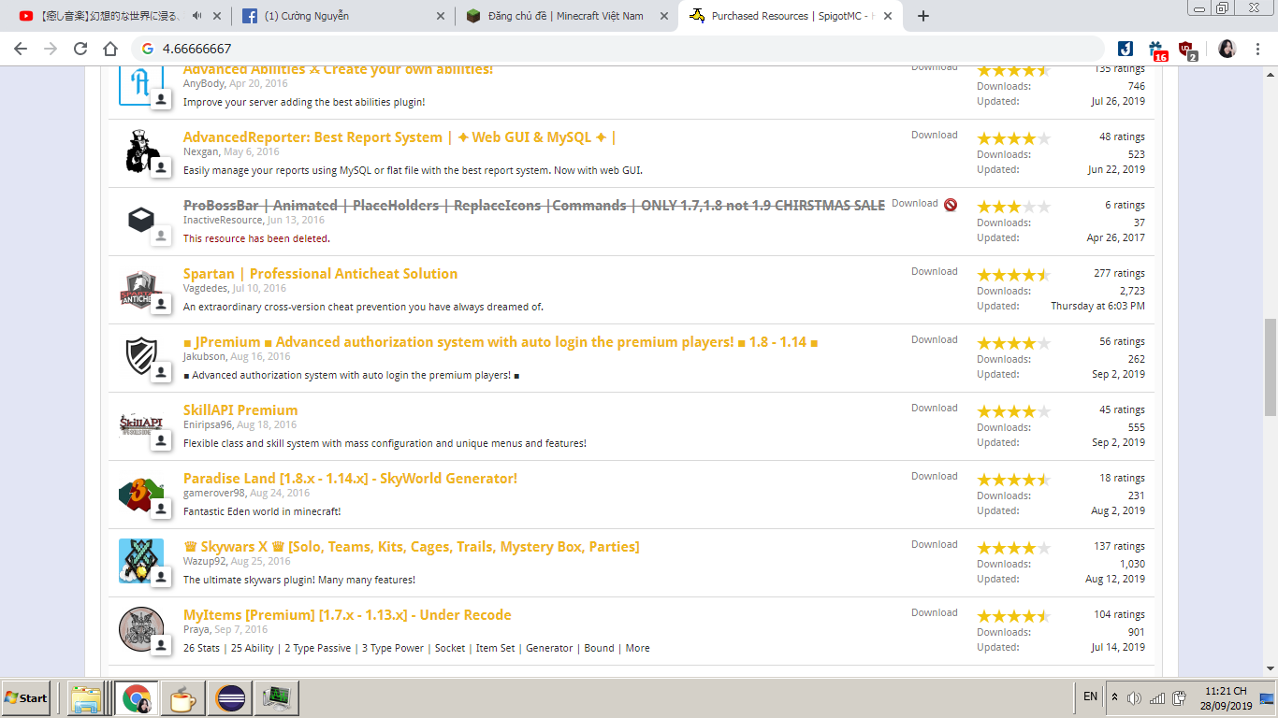Viewport: 1278px width, 718px height.
Task: Click the browser reload page icon
Action: tap(80, 49)
